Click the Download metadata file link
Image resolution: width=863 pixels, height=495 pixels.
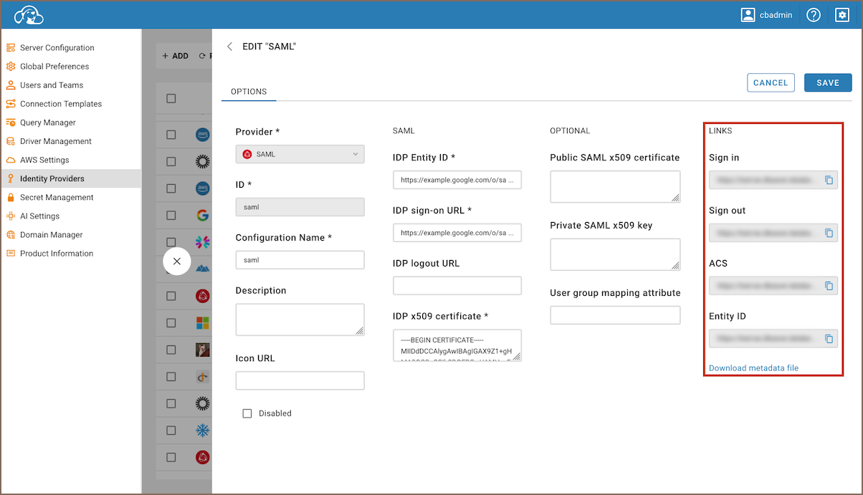point(753,367)
